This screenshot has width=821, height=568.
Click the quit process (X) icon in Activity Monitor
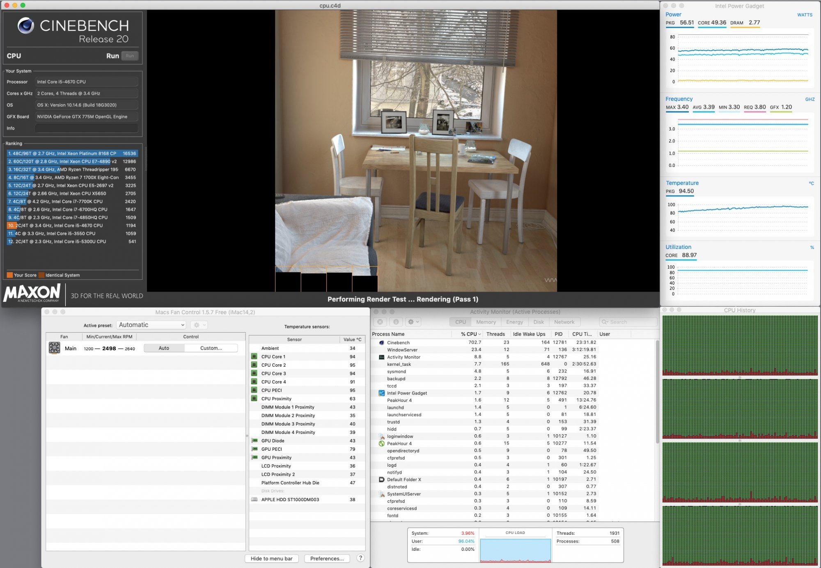click(380, 322)
